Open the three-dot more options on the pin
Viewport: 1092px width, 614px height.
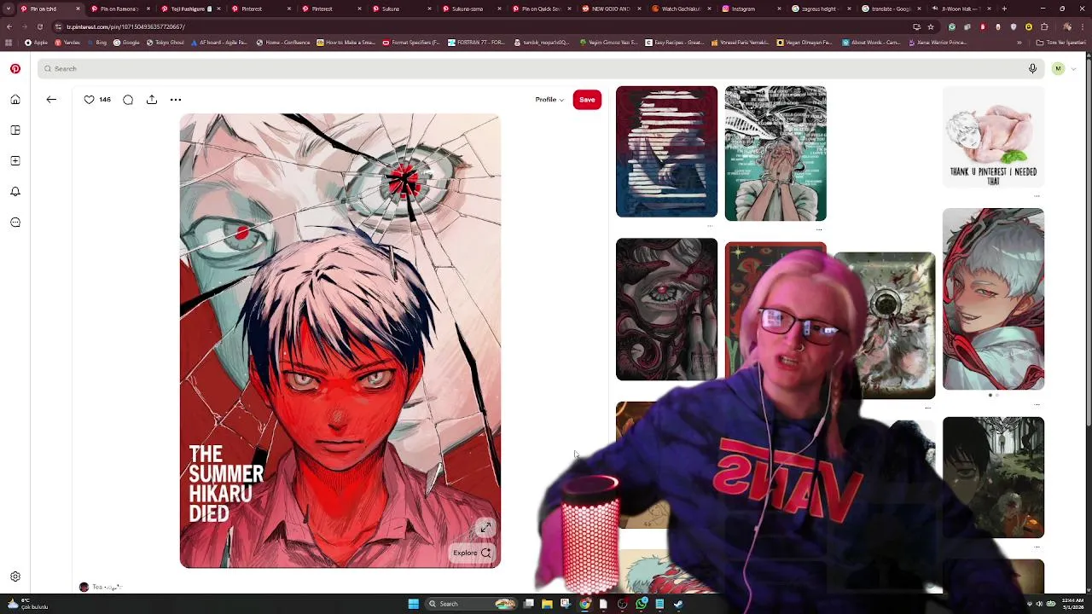click(x=176, y=100)
